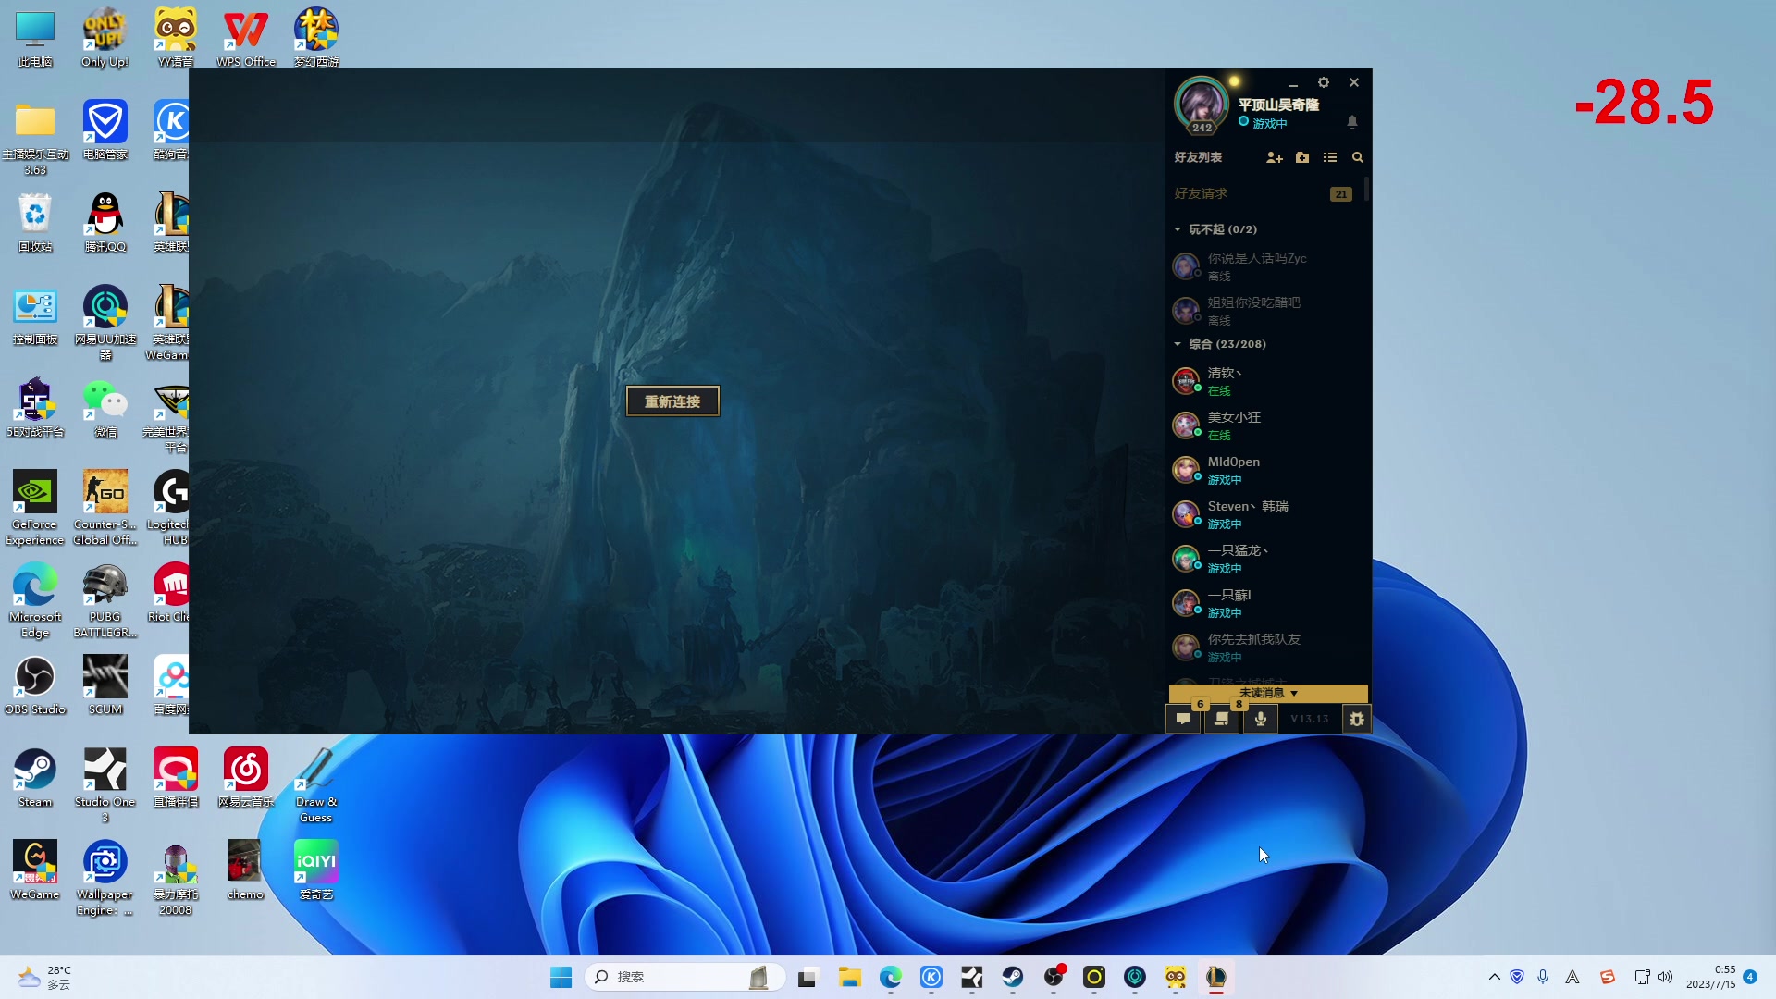1776x999 pixels.
Task: Open WPS Office desktop shortcut
Action: [x=246, y=39]
